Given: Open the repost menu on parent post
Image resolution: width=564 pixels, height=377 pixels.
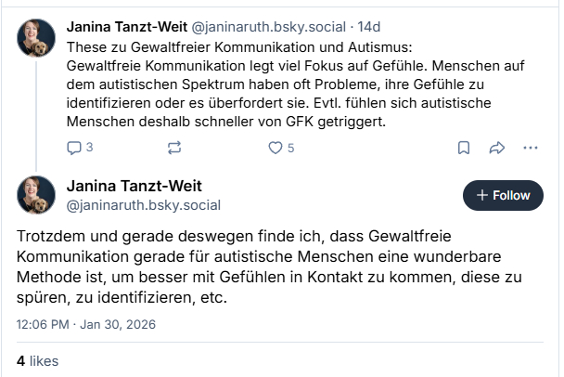Looking at the screenshot, I should [x=173, y=148].
